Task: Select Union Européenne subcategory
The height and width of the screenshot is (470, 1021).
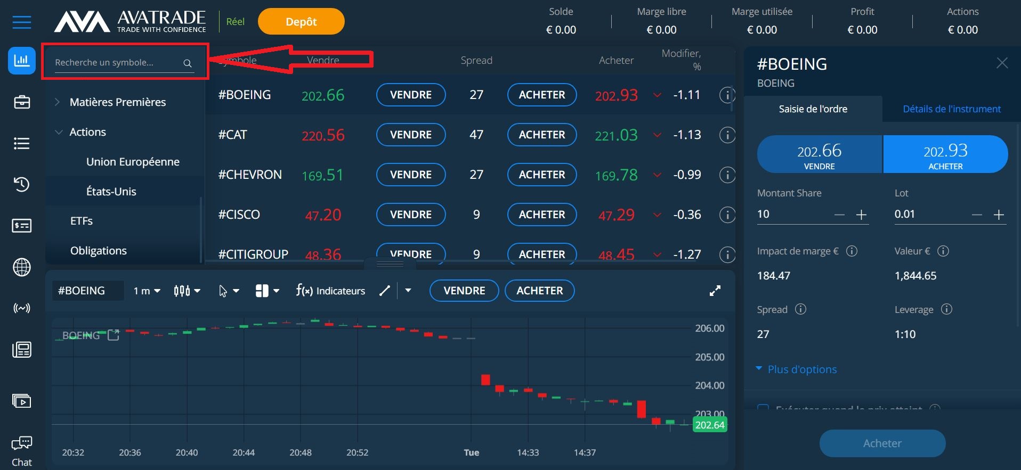Action: (x=133, y=162)
